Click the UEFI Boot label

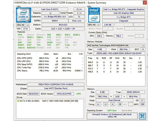pyautogui.click(x=112, y=110)
